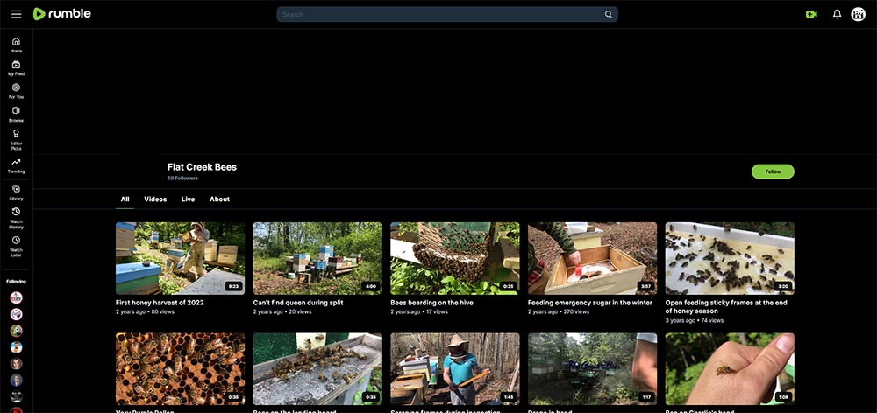The height and width of the screenshot is (413, 877).
Task: Click the fifth followed channel avatar
Action: coord(16,364)
